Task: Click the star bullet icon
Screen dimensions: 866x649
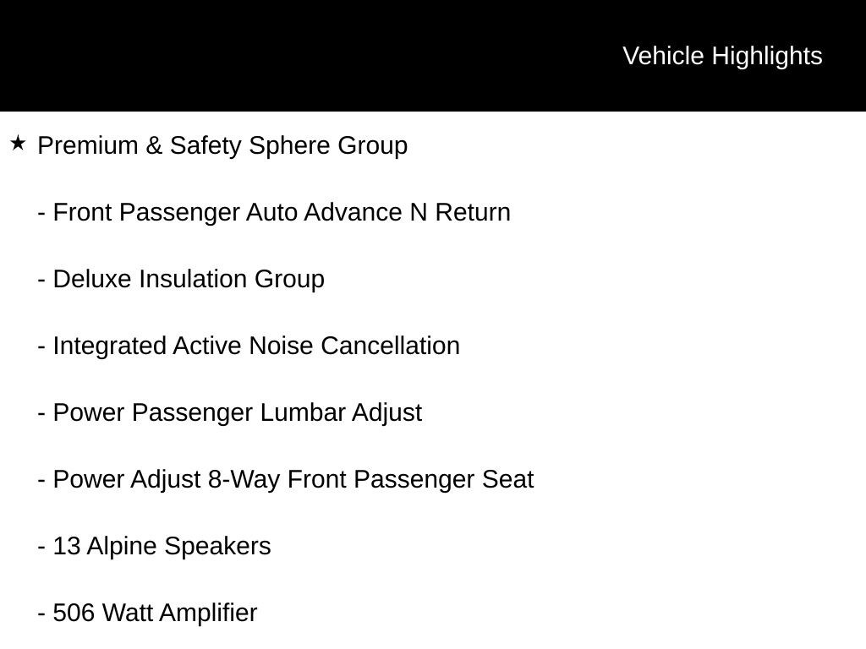Action: point(18,144)
